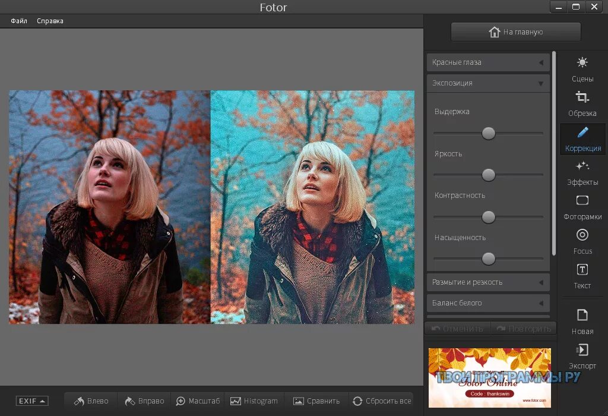Select the Обрезка crop tool icon
Screen dimensions: 608x416
pos(582,97)
